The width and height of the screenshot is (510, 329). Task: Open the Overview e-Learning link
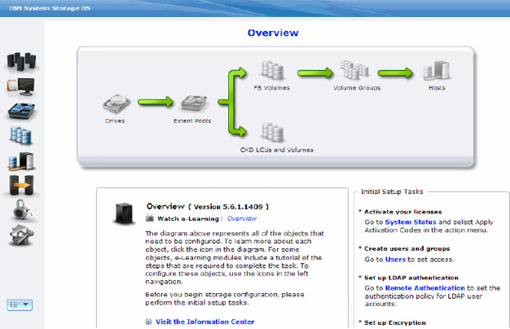coord(242,218)
